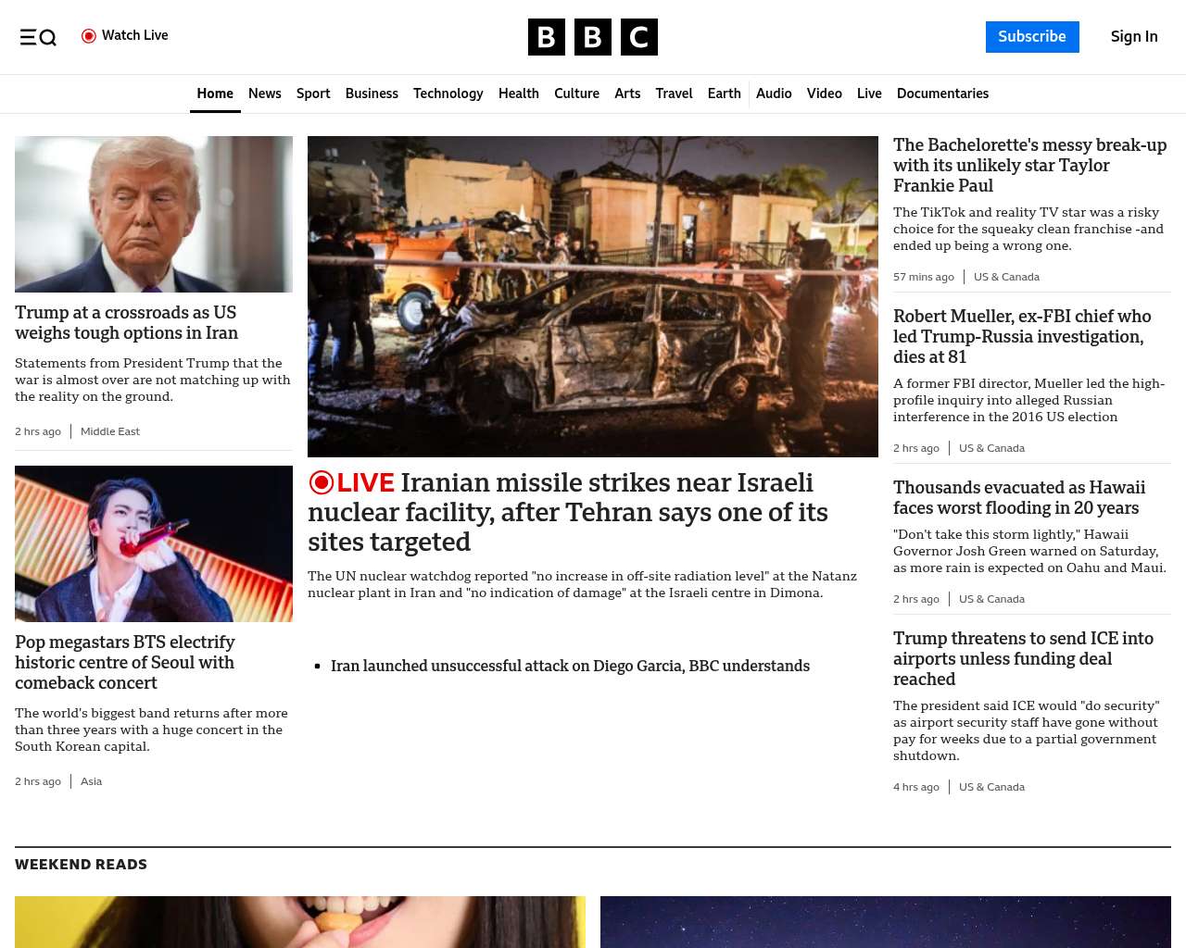Open the Robert Mueller obituary headline
Screen dimensions: 1186x948
click(1022, 336)
